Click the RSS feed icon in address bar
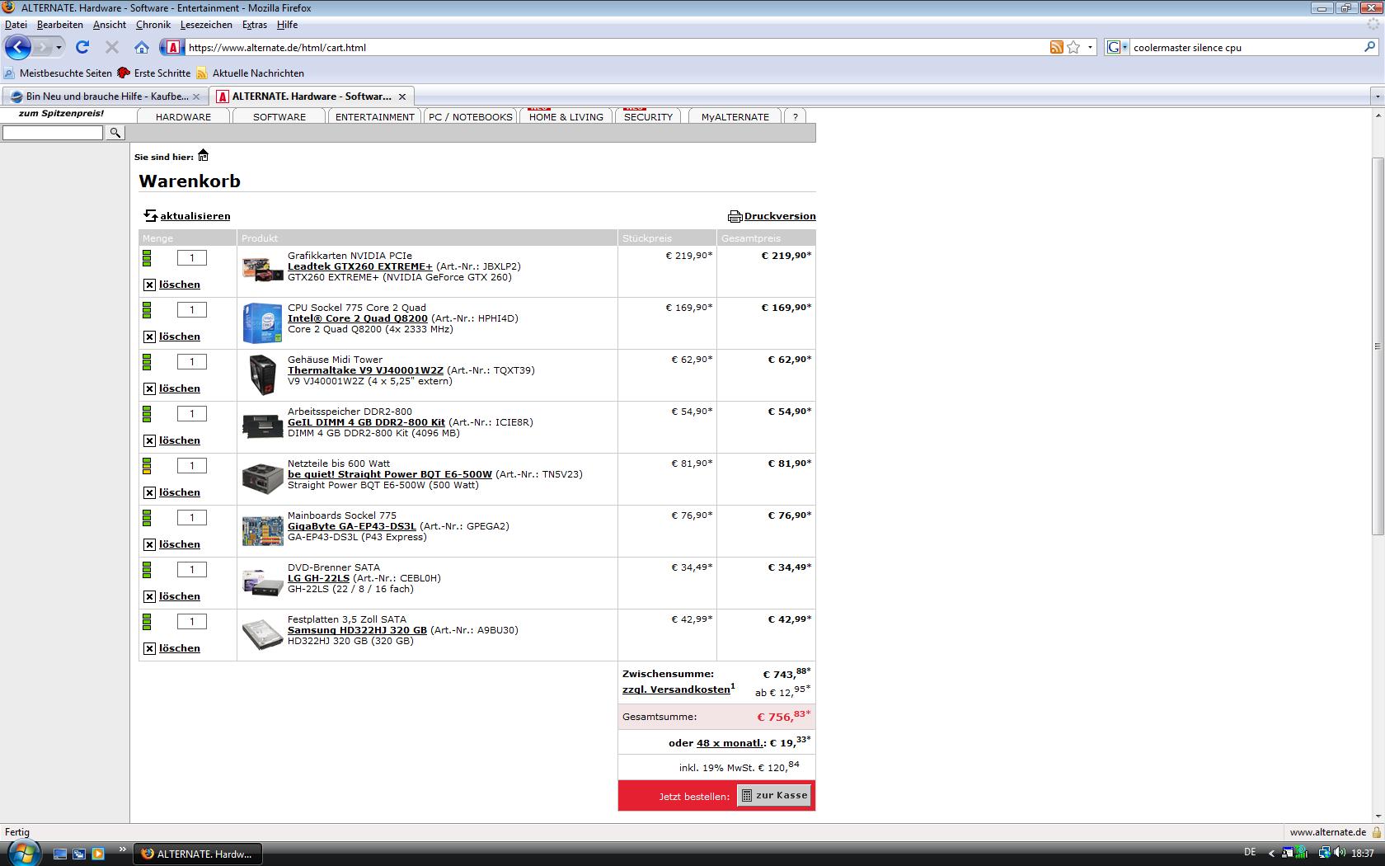The height and width of the screenshot is (866, 1385). (1056, 47)
